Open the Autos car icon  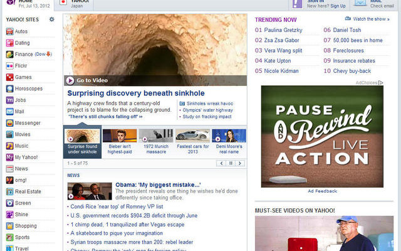coord(10,31)
